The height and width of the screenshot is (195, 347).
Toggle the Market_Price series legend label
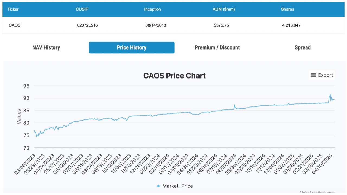[x=178, y=186]
